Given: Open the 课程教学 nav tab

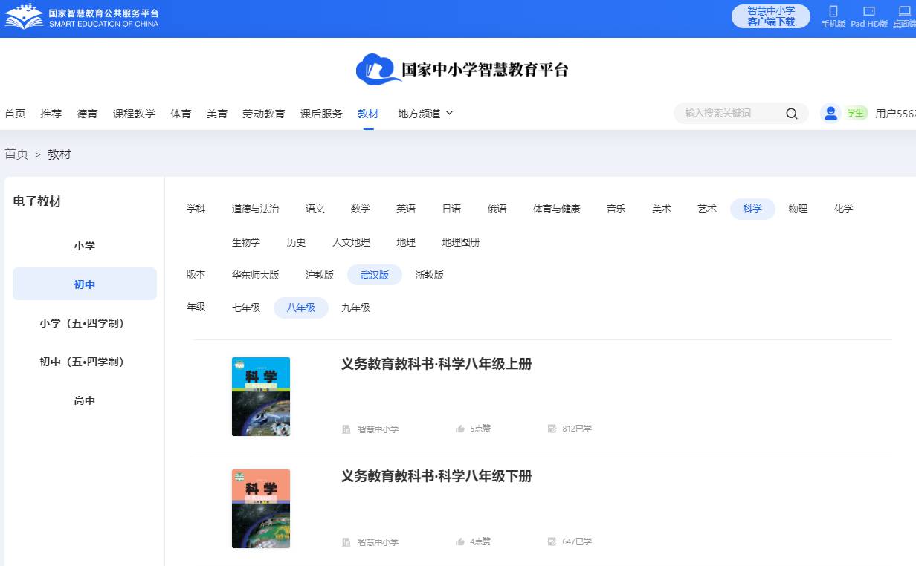Looking at the screenshot, I should click(x=134, y=114).
